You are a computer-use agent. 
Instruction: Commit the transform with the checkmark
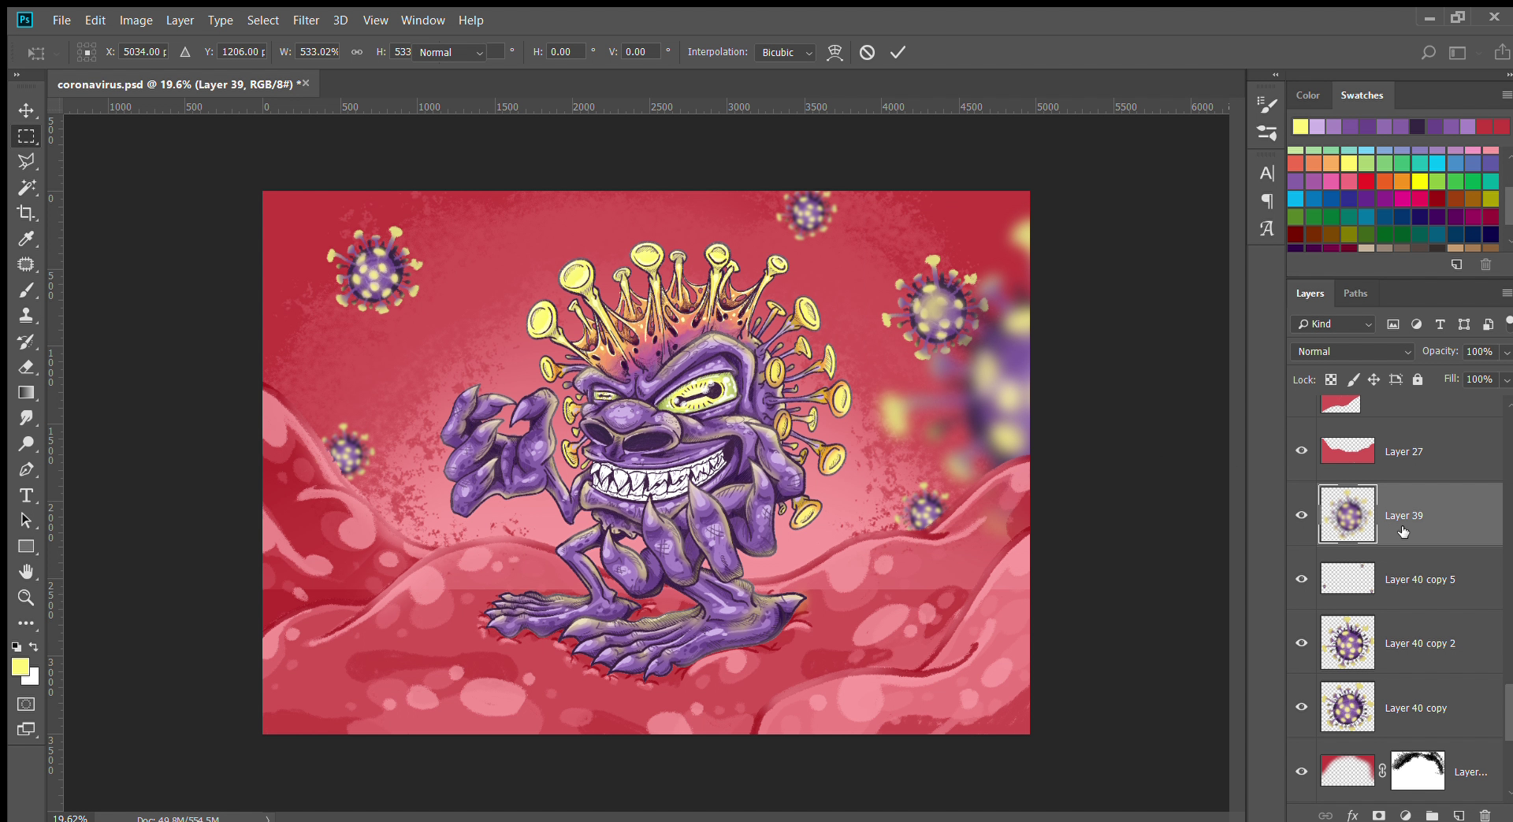tap(898, 53)
